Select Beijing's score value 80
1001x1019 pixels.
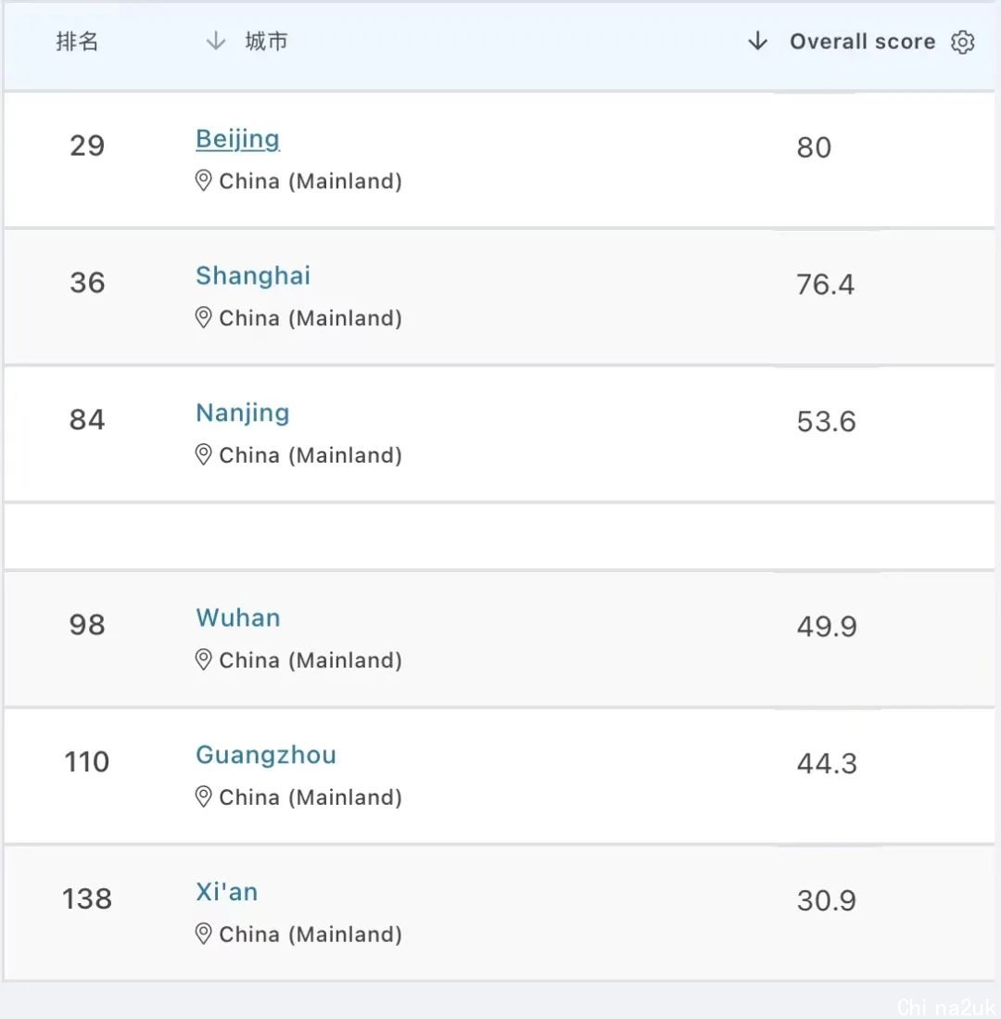tap(814, 147)
